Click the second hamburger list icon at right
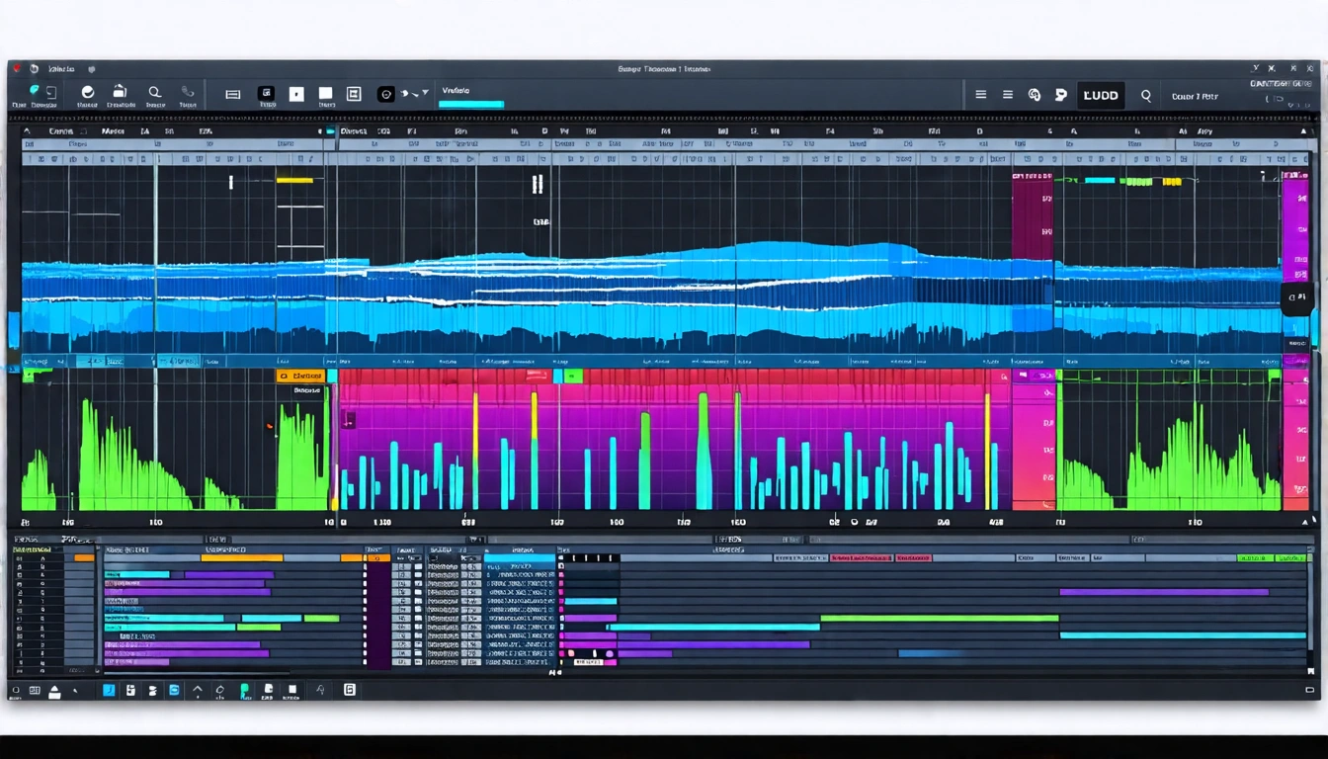This screenshot has height=759, width=1328. (x=1008, y=95)
